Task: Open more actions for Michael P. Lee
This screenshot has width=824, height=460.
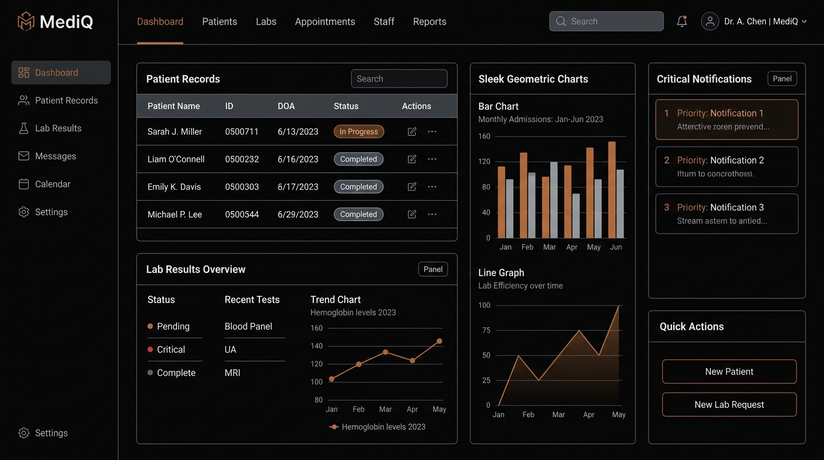Action: coord(432,214)
